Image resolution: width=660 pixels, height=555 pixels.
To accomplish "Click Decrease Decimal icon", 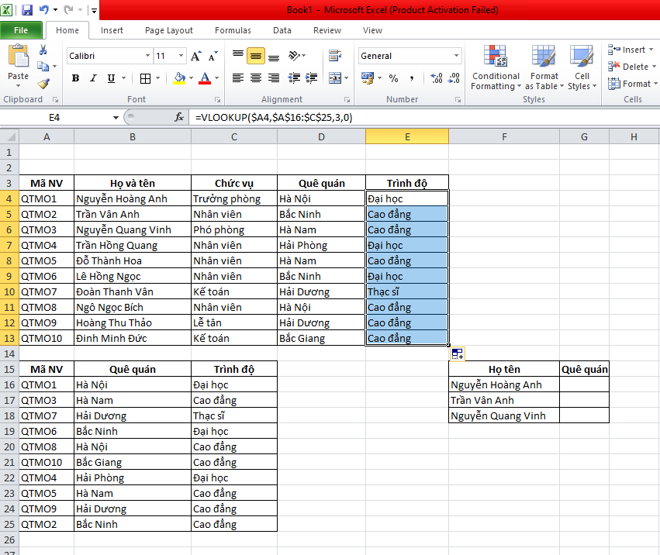I will (x=454, y=78).
